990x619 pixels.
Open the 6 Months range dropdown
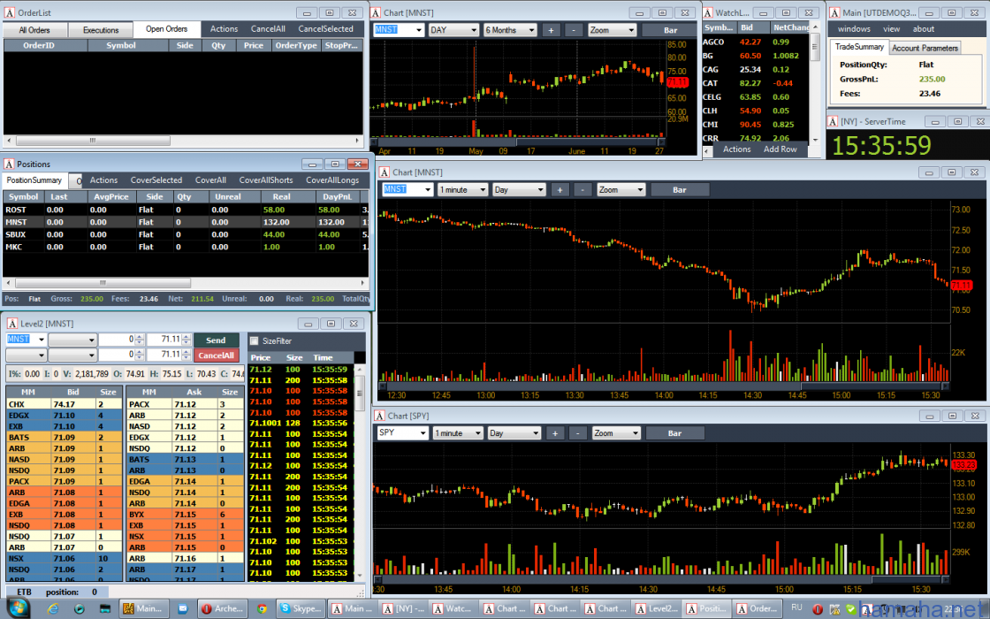coord(510,30)
